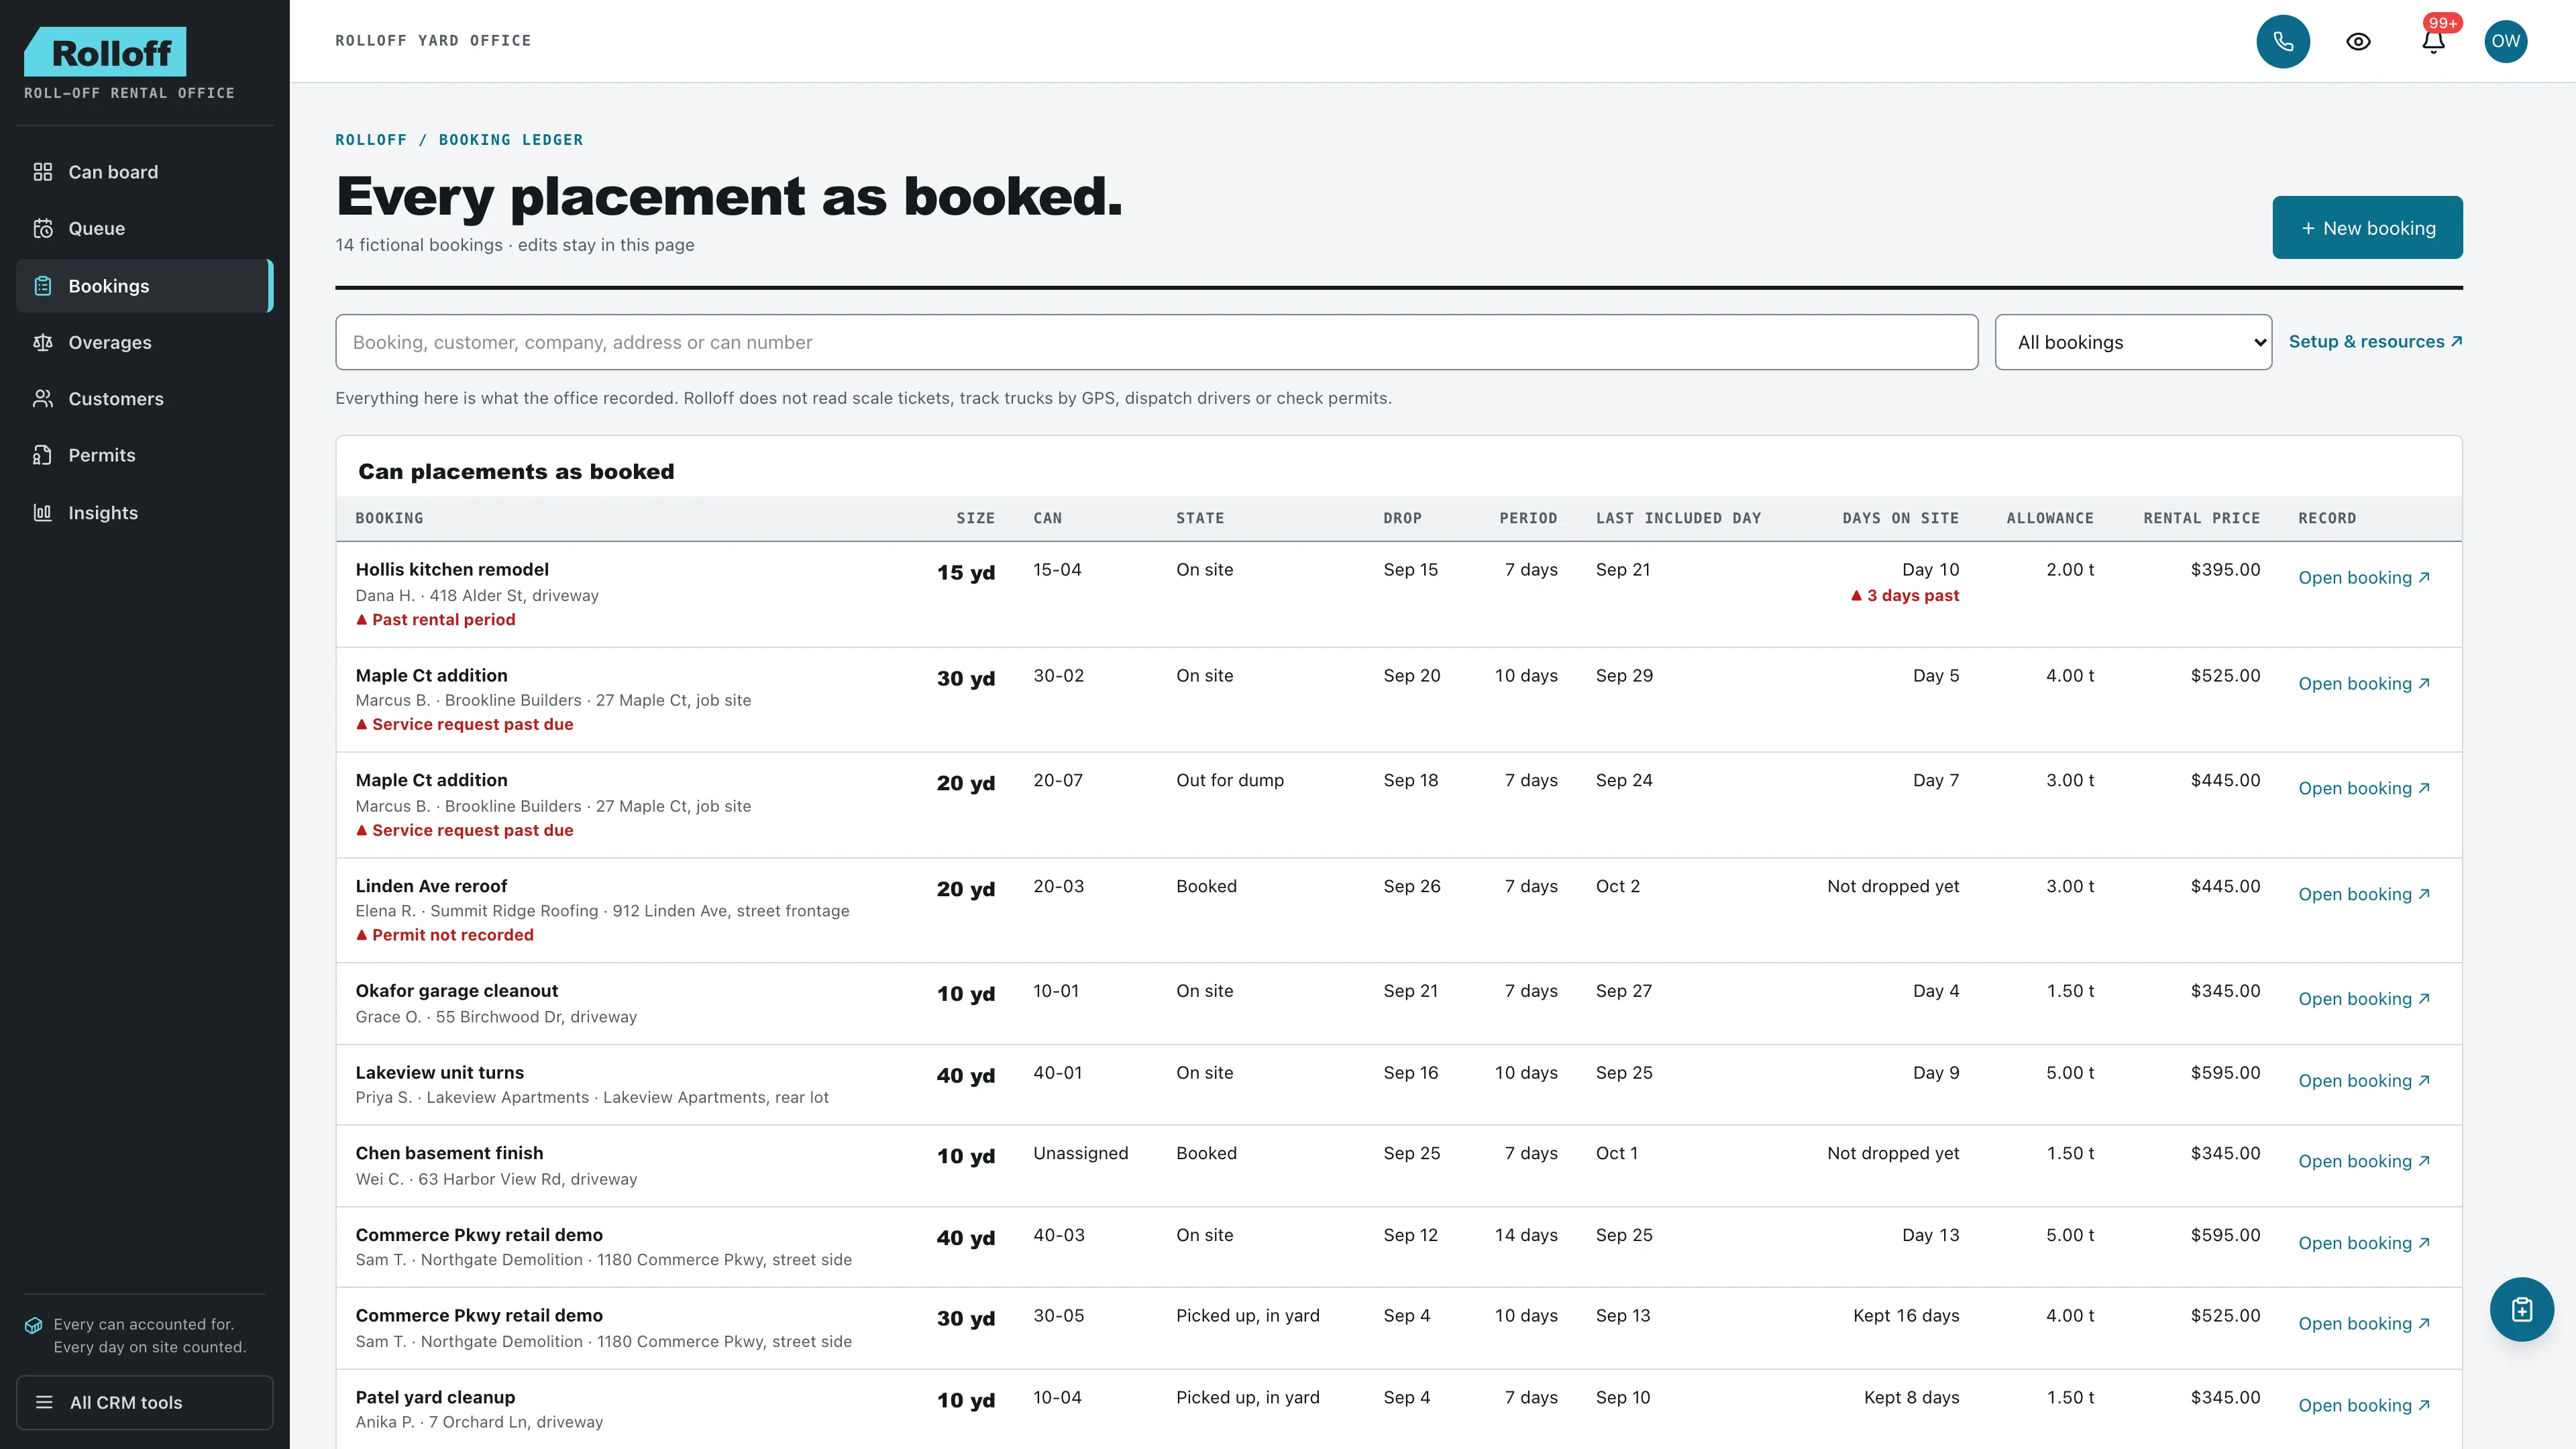Click the Queue calendar-clock icon
2576x1449 pixels.
pos(43,228)
